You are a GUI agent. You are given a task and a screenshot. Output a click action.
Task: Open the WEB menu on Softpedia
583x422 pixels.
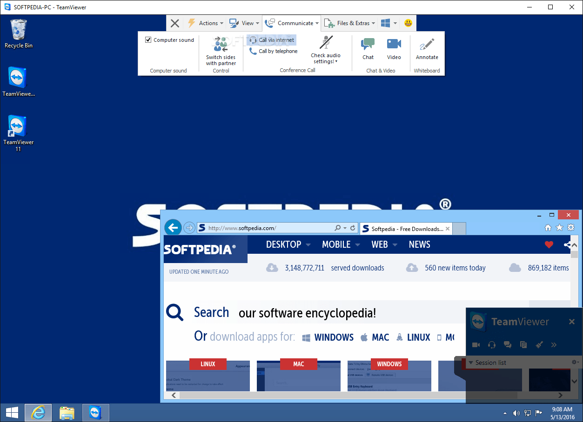tap(384, 244)
